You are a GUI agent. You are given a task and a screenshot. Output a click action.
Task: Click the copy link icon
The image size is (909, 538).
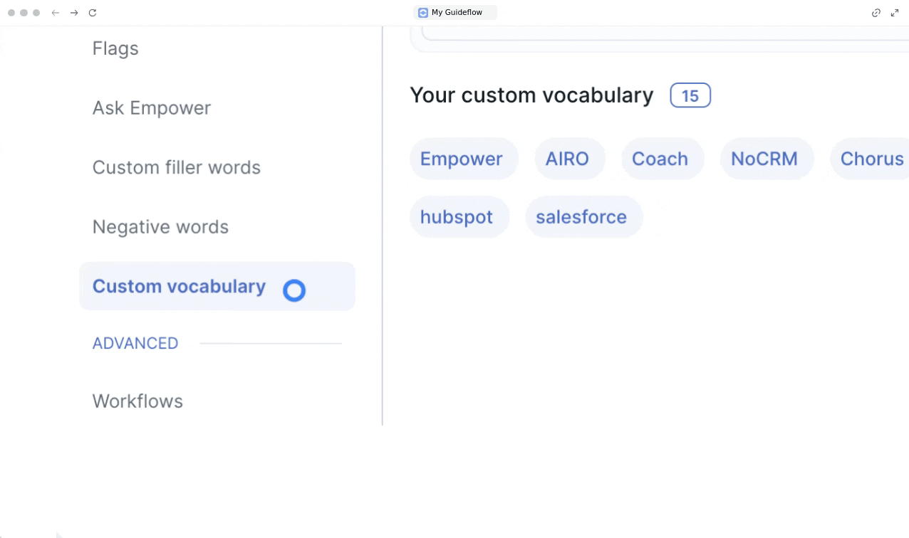(876, 13)
